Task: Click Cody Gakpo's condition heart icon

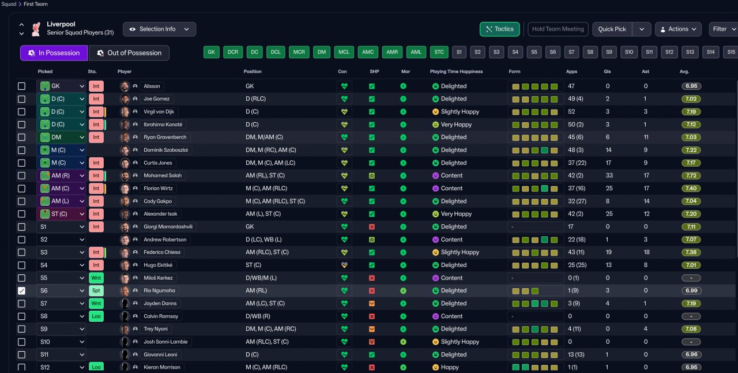Action: [x=345, y=201]
